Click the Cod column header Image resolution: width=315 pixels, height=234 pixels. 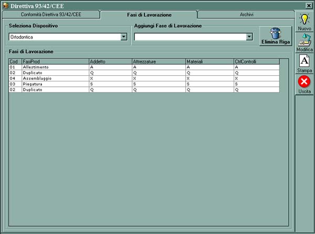(15, 62)
